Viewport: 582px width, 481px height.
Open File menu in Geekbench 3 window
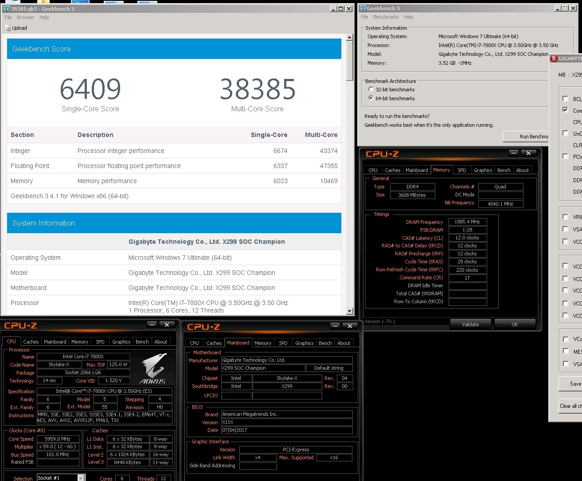(364, 17)
